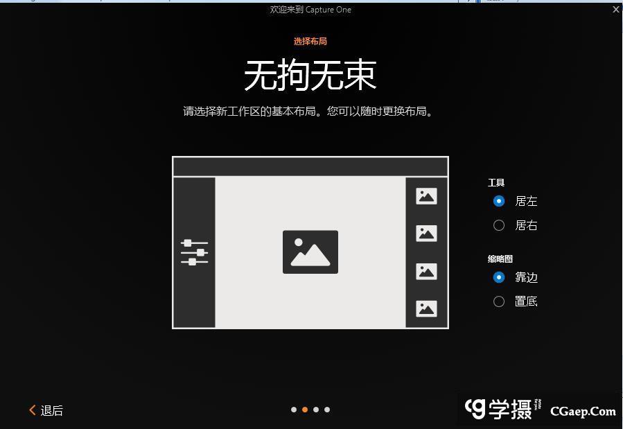
Task: Click the orange back chevron arrow
Action: coord(32,410)
